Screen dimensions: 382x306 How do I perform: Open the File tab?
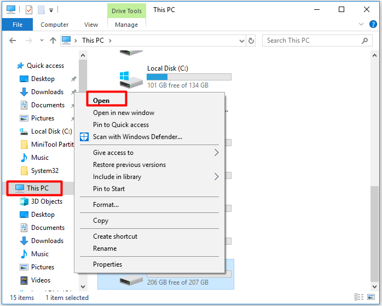click(x=18, y=25)
